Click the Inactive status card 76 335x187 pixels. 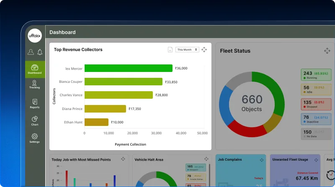coord(316,119)
